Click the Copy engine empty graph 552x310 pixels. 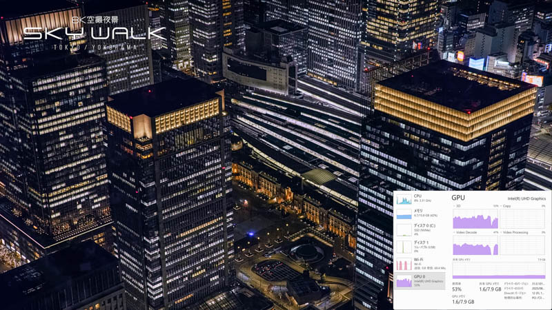[522, 219]
